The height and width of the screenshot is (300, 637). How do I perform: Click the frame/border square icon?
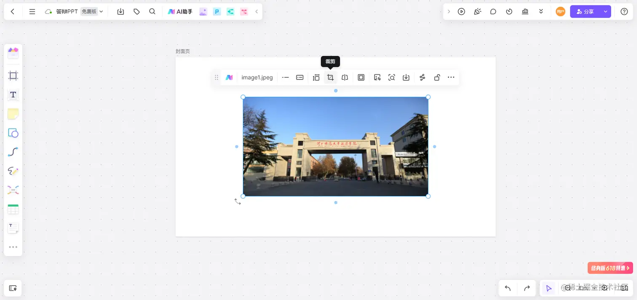click(x=361, y=77)
